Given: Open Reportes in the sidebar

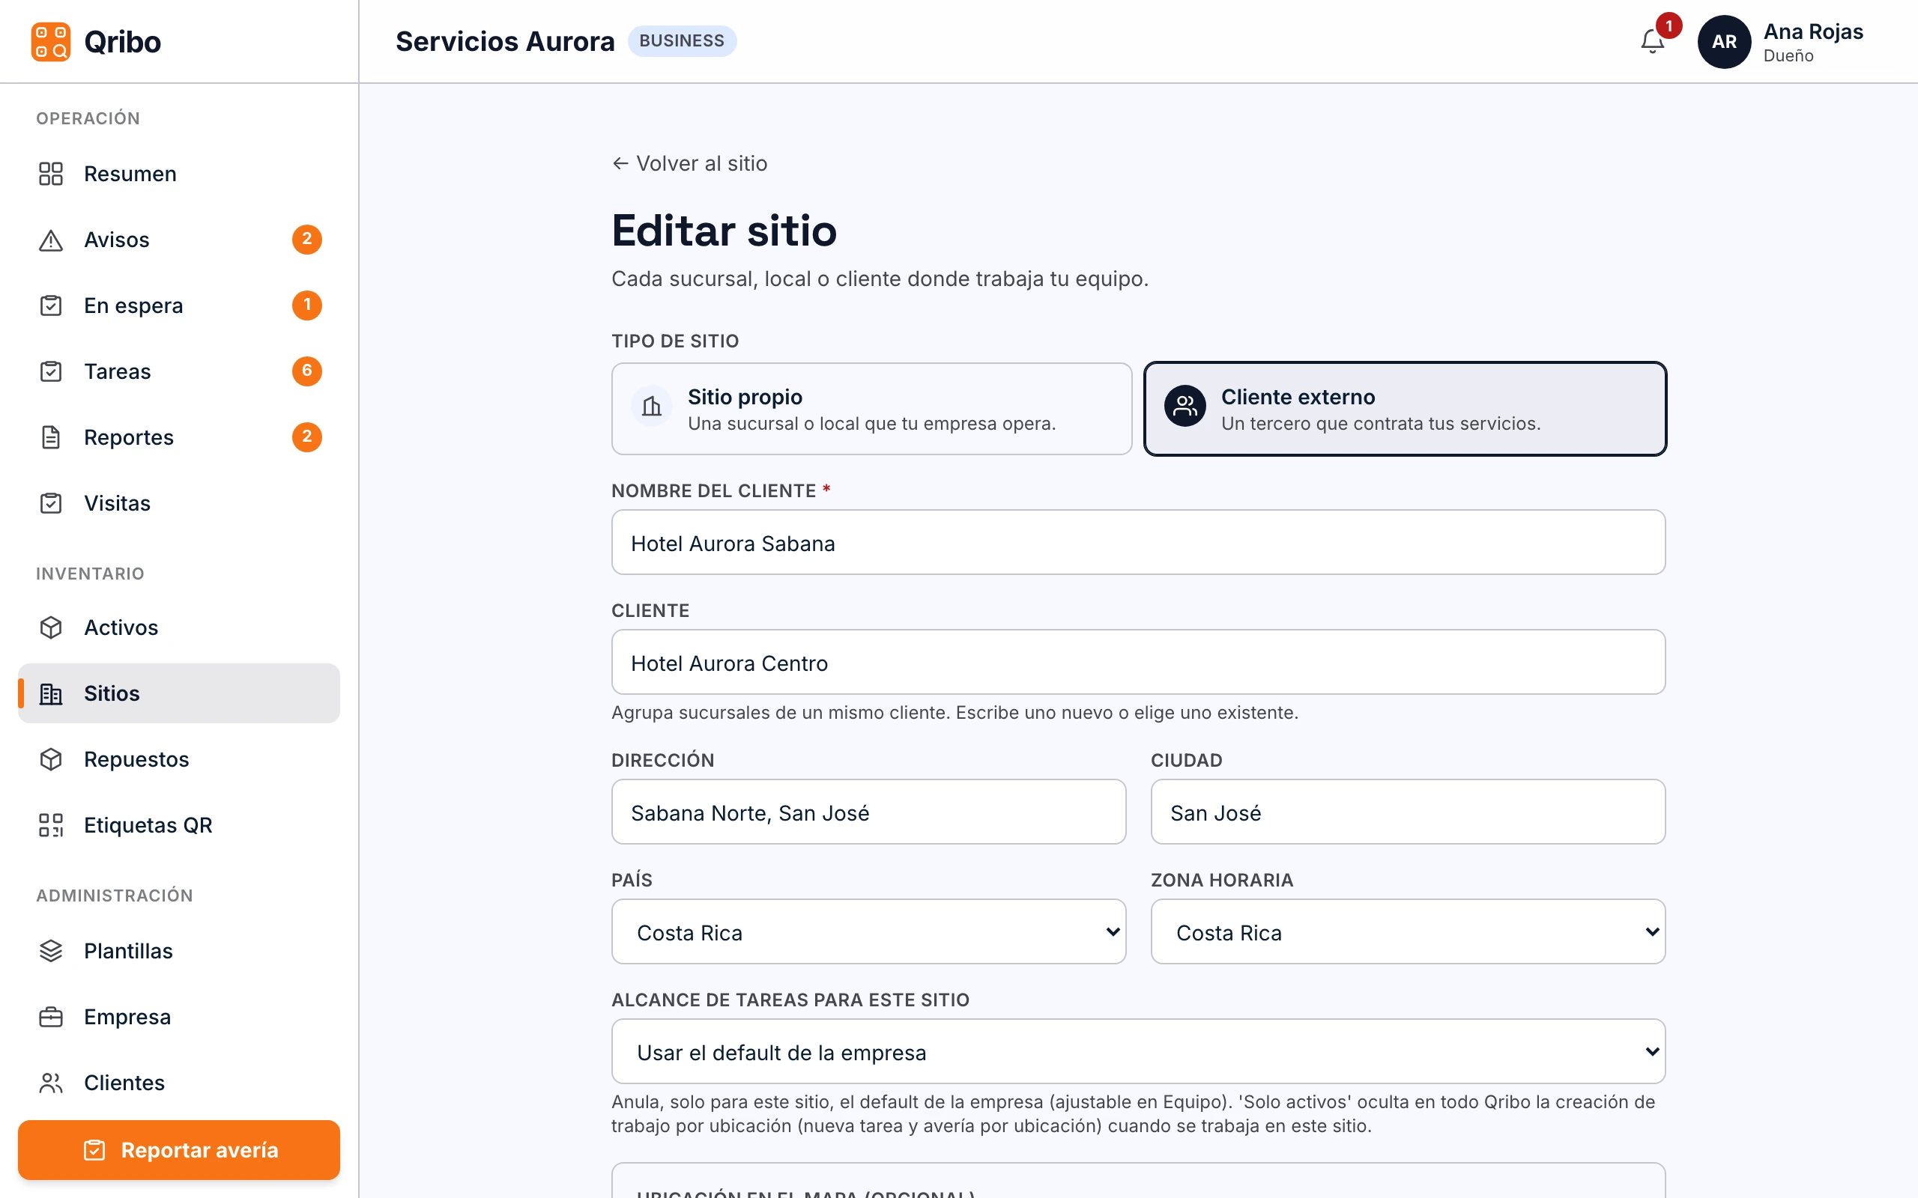Looking at the screenshot, I should tap(178, 437).
